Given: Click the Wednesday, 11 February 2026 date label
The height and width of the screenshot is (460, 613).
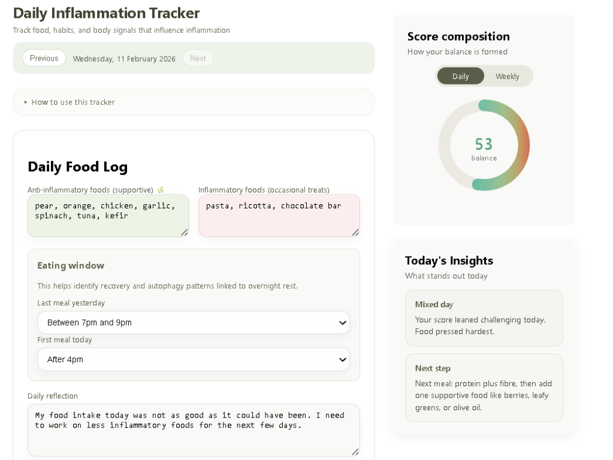Looking at the screenshot, I should [x=124, y=59].
